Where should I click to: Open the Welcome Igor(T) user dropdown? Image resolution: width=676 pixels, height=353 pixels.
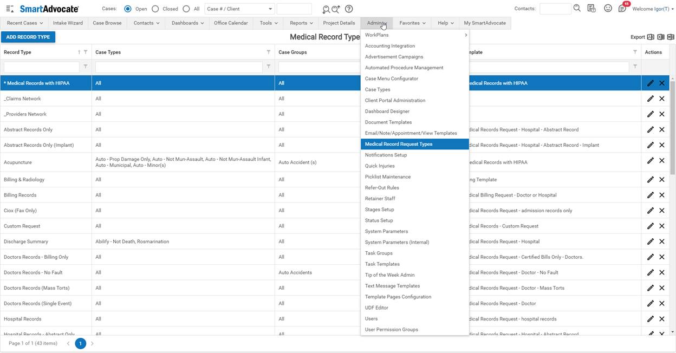(653, 9)
